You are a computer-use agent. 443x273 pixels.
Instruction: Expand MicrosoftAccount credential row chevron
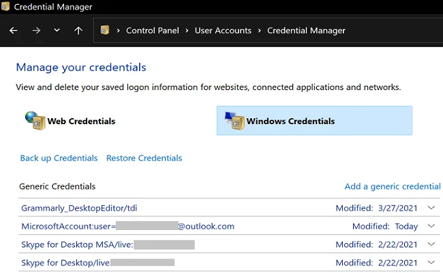click(431, 226)
